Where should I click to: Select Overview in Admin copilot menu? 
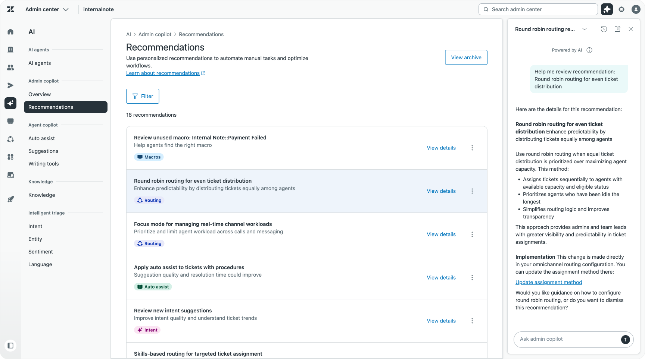40,94
